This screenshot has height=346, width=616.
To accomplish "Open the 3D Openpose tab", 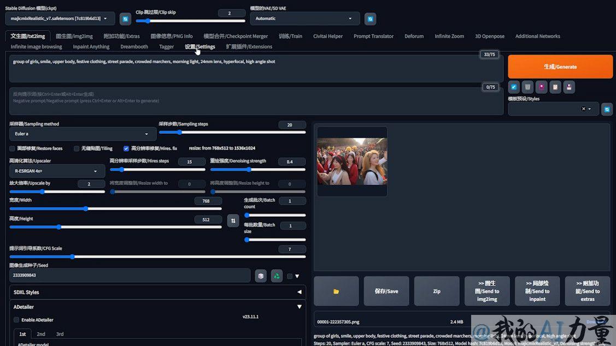I will 490,36.
